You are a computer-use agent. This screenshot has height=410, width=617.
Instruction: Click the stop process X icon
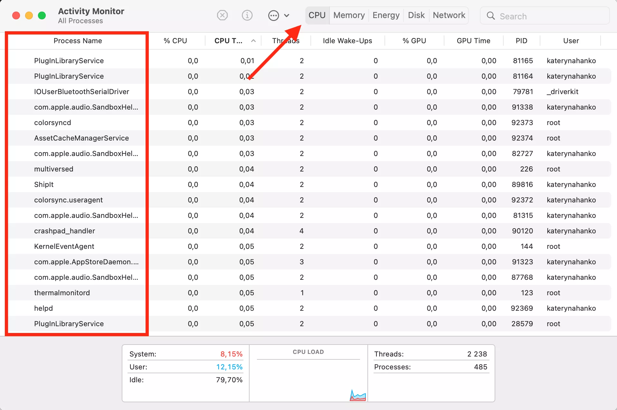tap(222, 15)
